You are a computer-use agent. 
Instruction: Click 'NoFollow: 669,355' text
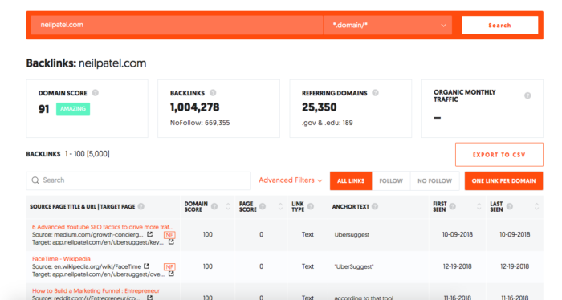[200, 123]
